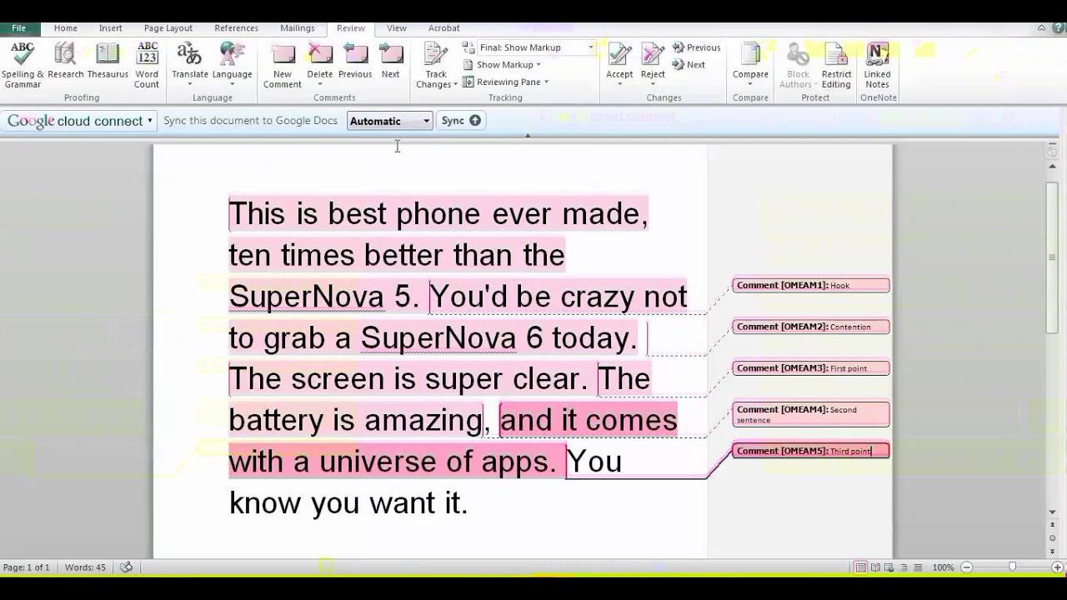
Task: Run Spelling & Grammar check
Action: pyautogui.click(x=23, y=66)
